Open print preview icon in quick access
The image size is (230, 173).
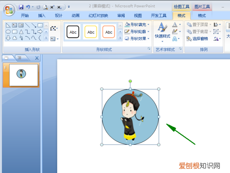(x=45, y=7)
